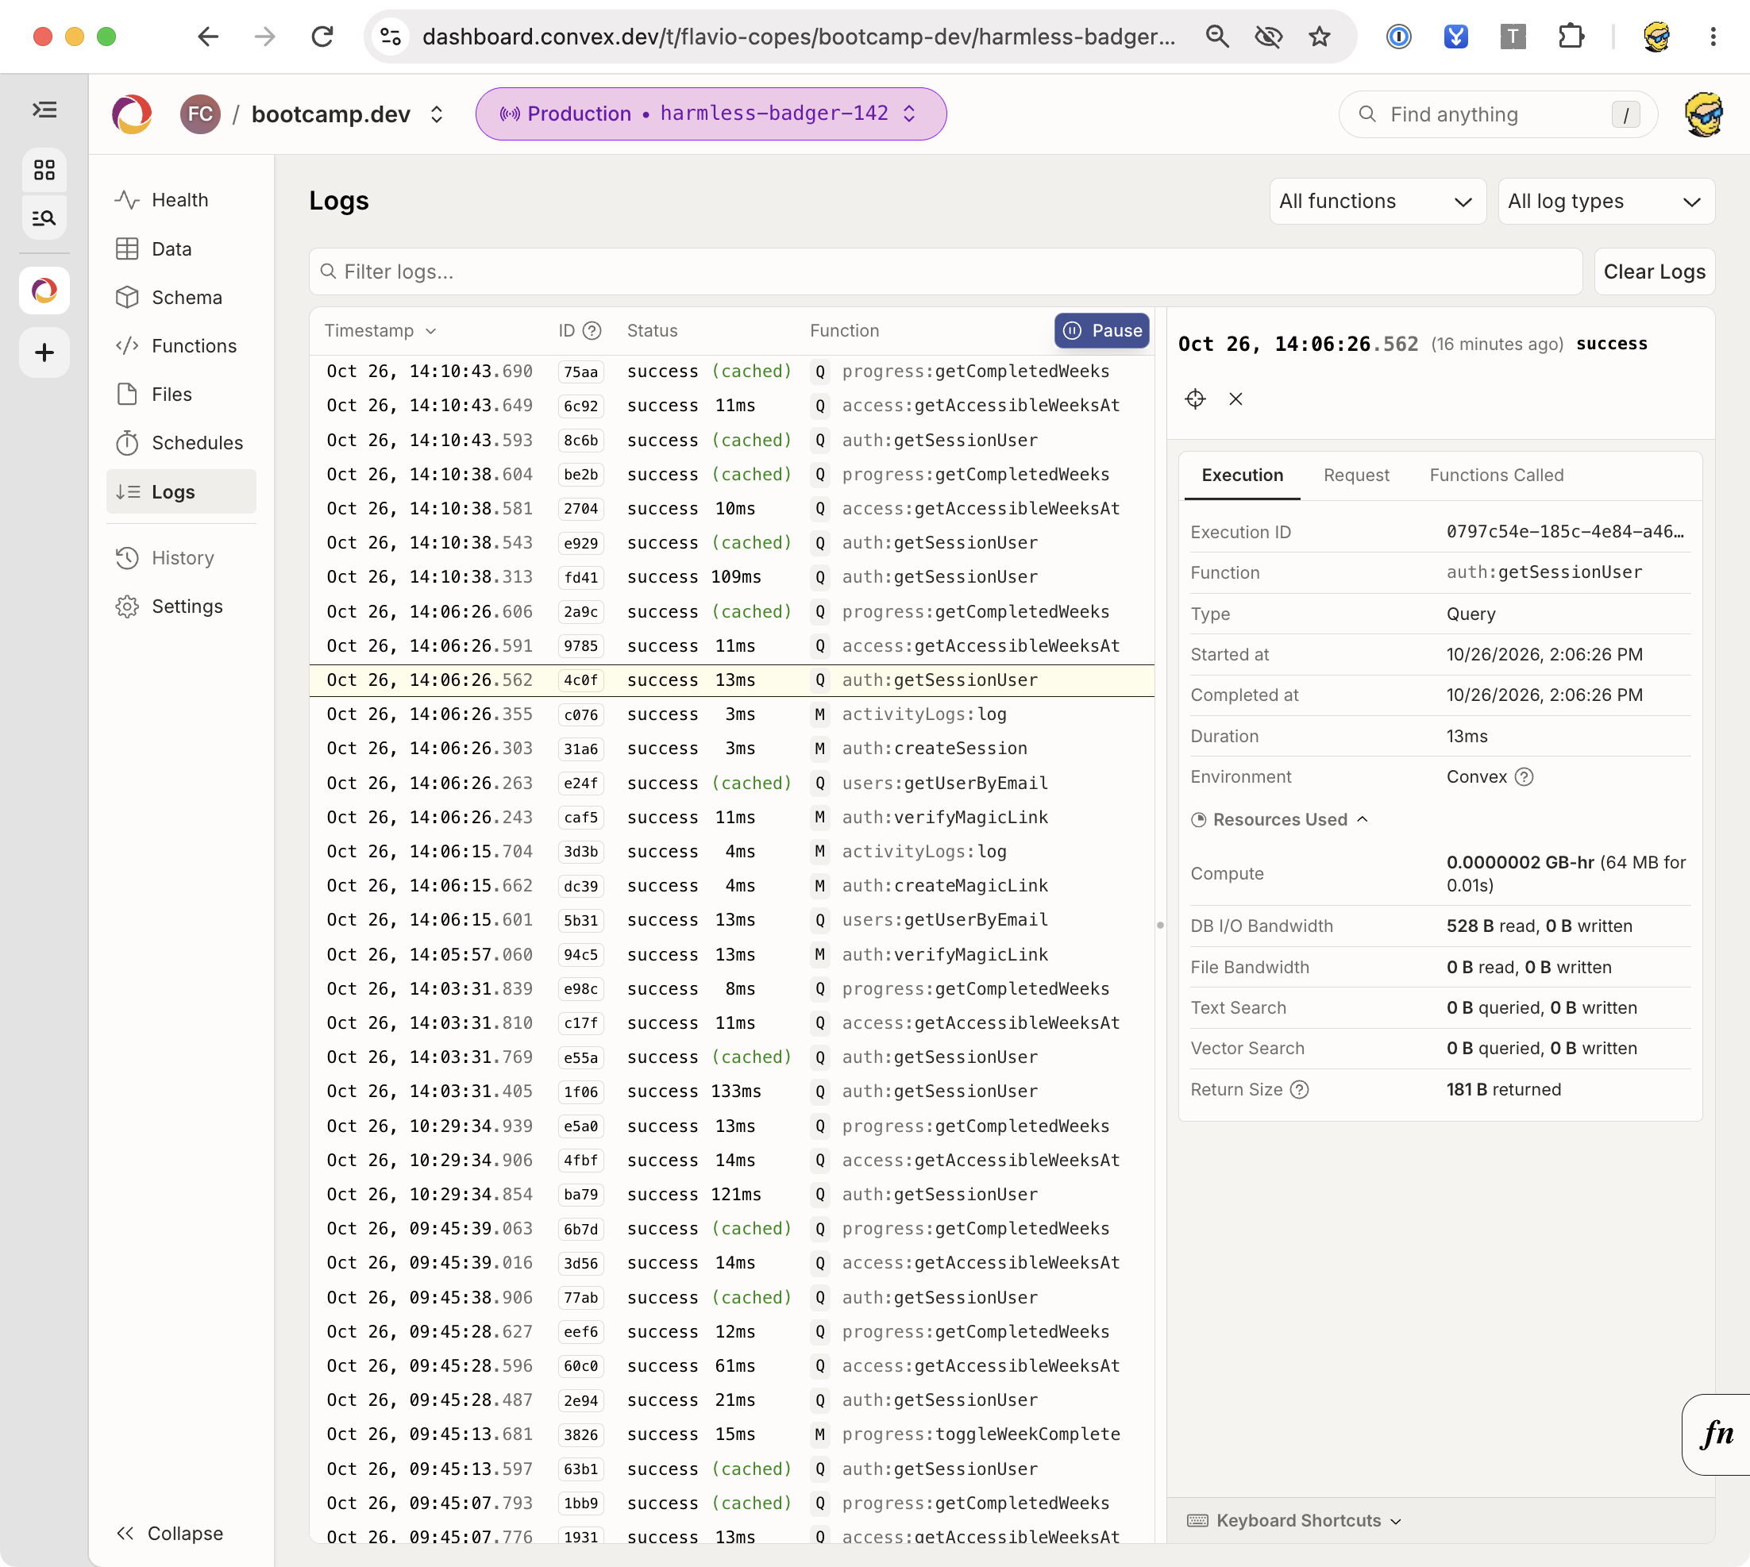This screenshot has width=1750, height=1567.
Task: Collapse the Resources Used section
Action: 1280,820
